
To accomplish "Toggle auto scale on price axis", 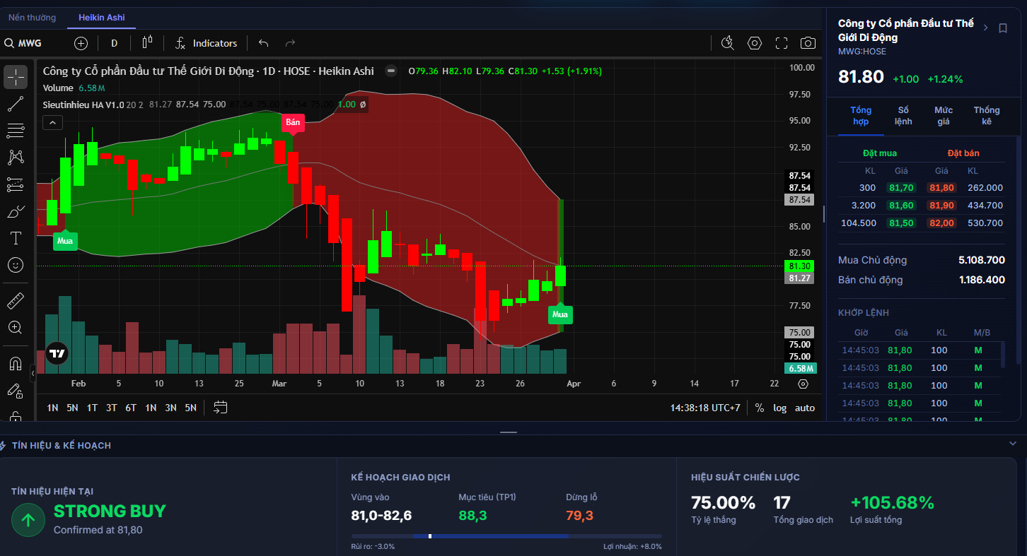I will click(x=805, y=408).
